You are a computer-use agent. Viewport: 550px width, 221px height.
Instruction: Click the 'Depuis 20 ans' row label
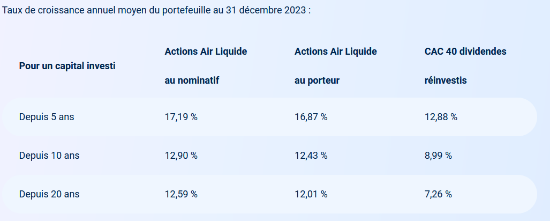tap(49, 194)
